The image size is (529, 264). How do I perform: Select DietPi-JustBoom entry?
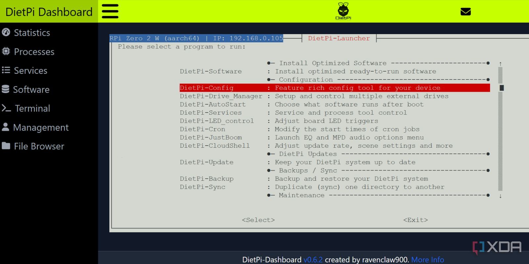[211, 137]
